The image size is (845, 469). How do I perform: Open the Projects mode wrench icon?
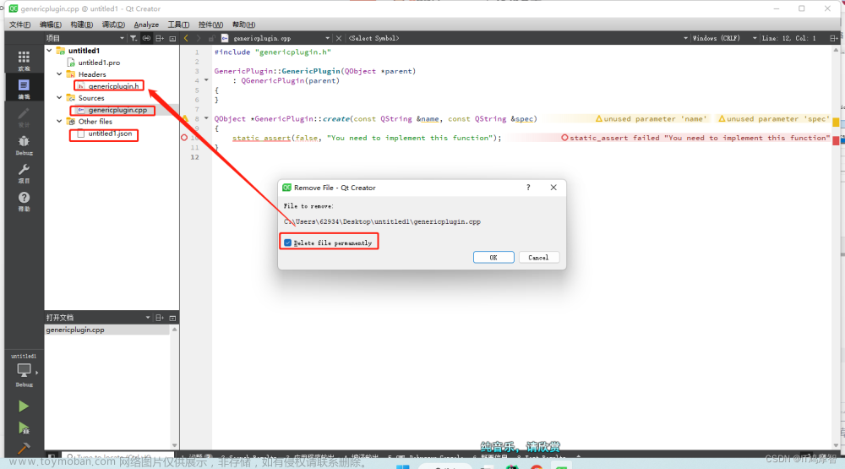coord(24,172)
